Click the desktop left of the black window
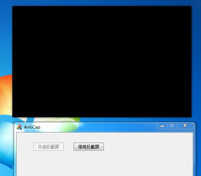 pos(6,38)
